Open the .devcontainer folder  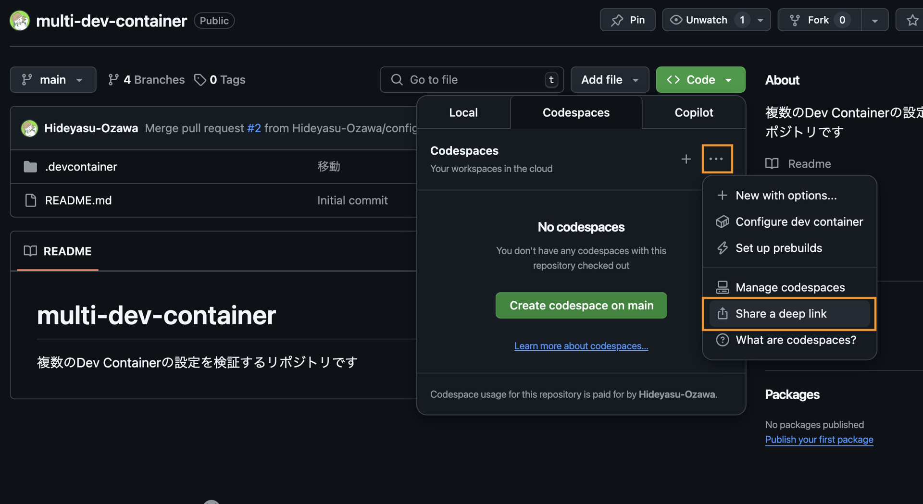pyautogui.click(x=81, y=167)
